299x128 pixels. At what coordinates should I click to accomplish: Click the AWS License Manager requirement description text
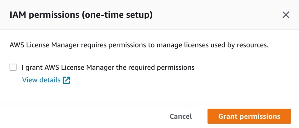point(139,46)
